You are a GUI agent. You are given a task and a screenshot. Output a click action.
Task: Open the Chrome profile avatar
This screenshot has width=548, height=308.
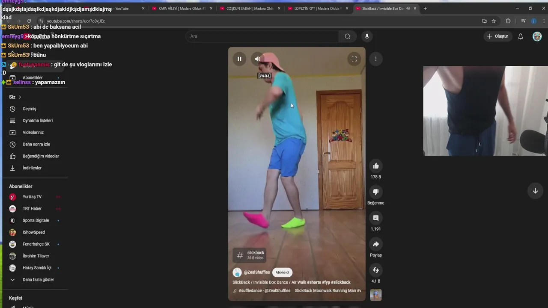[533, 21]
